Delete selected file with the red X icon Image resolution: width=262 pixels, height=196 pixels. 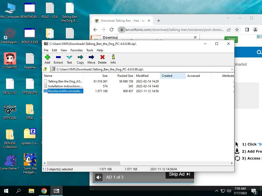[x=102, y=59]
